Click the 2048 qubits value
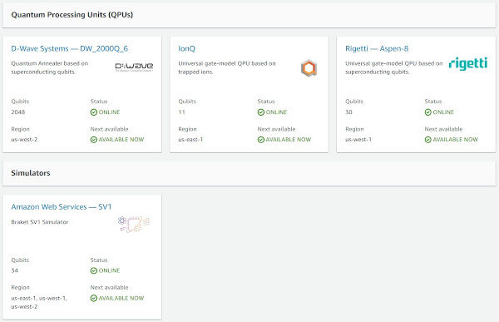Image resolution: width=499 pixels, height=322 pixels. tap(17, 112)
